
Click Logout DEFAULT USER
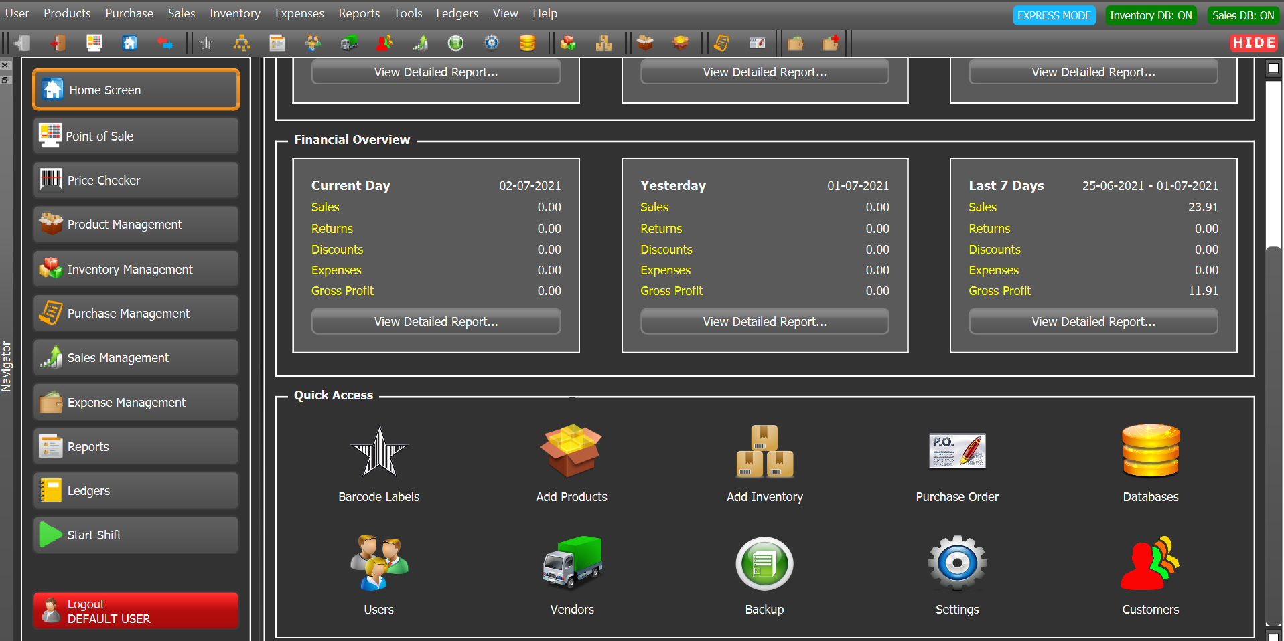point(135,610)
